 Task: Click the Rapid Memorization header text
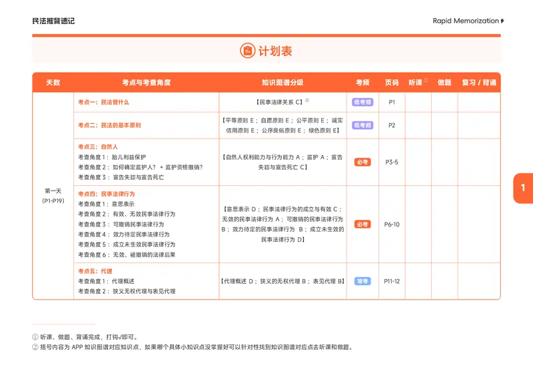tap(465, 21)
